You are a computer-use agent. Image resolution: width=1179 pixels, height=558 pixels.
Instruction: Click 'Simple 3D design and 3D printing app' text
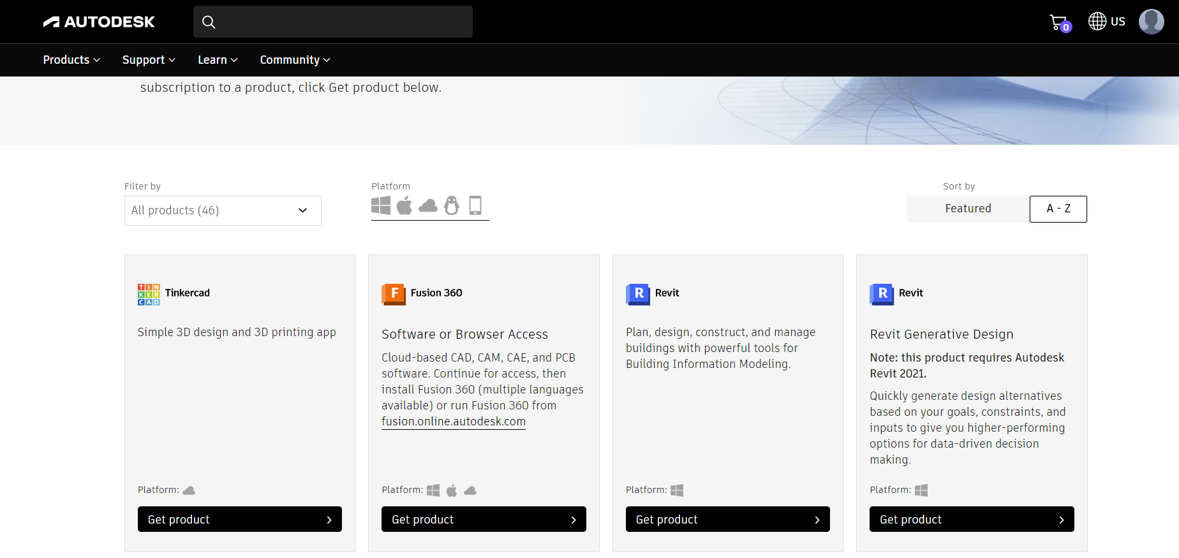tap(237, 332)
